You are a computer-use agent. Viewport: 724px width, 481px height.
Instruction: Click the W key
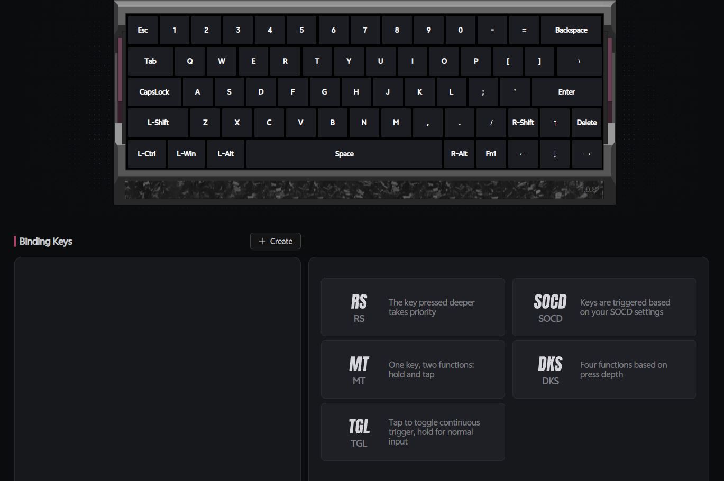pos(222,61)
